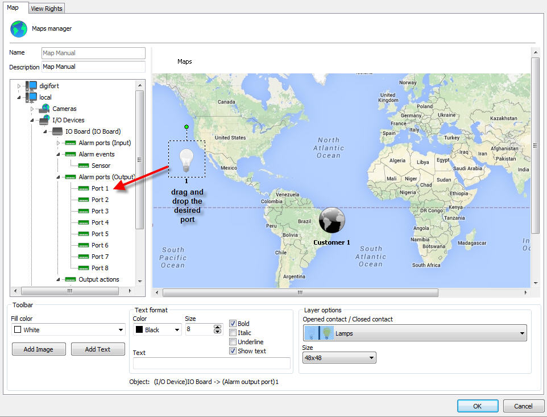Collapse the Alarm ports (Output) node

58,177
